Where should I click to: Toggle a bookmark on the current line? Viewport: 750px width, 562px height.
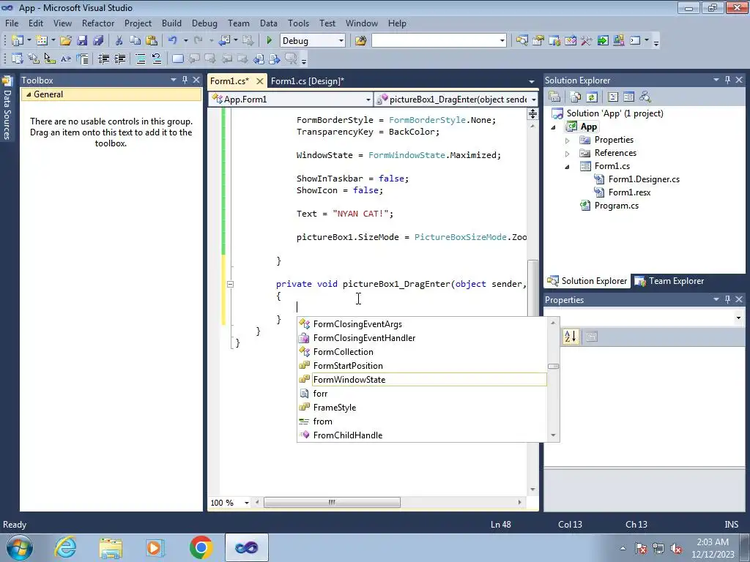point(177,59)
